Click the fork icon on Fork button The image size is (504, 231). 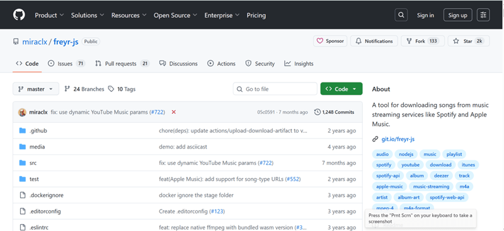coord(409,41)
